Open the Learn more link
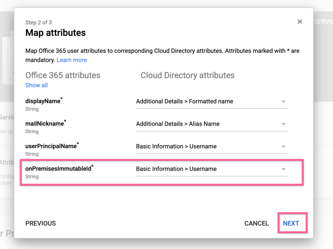The height and width of the screenshot is (249, 333). tap(72, 60)
